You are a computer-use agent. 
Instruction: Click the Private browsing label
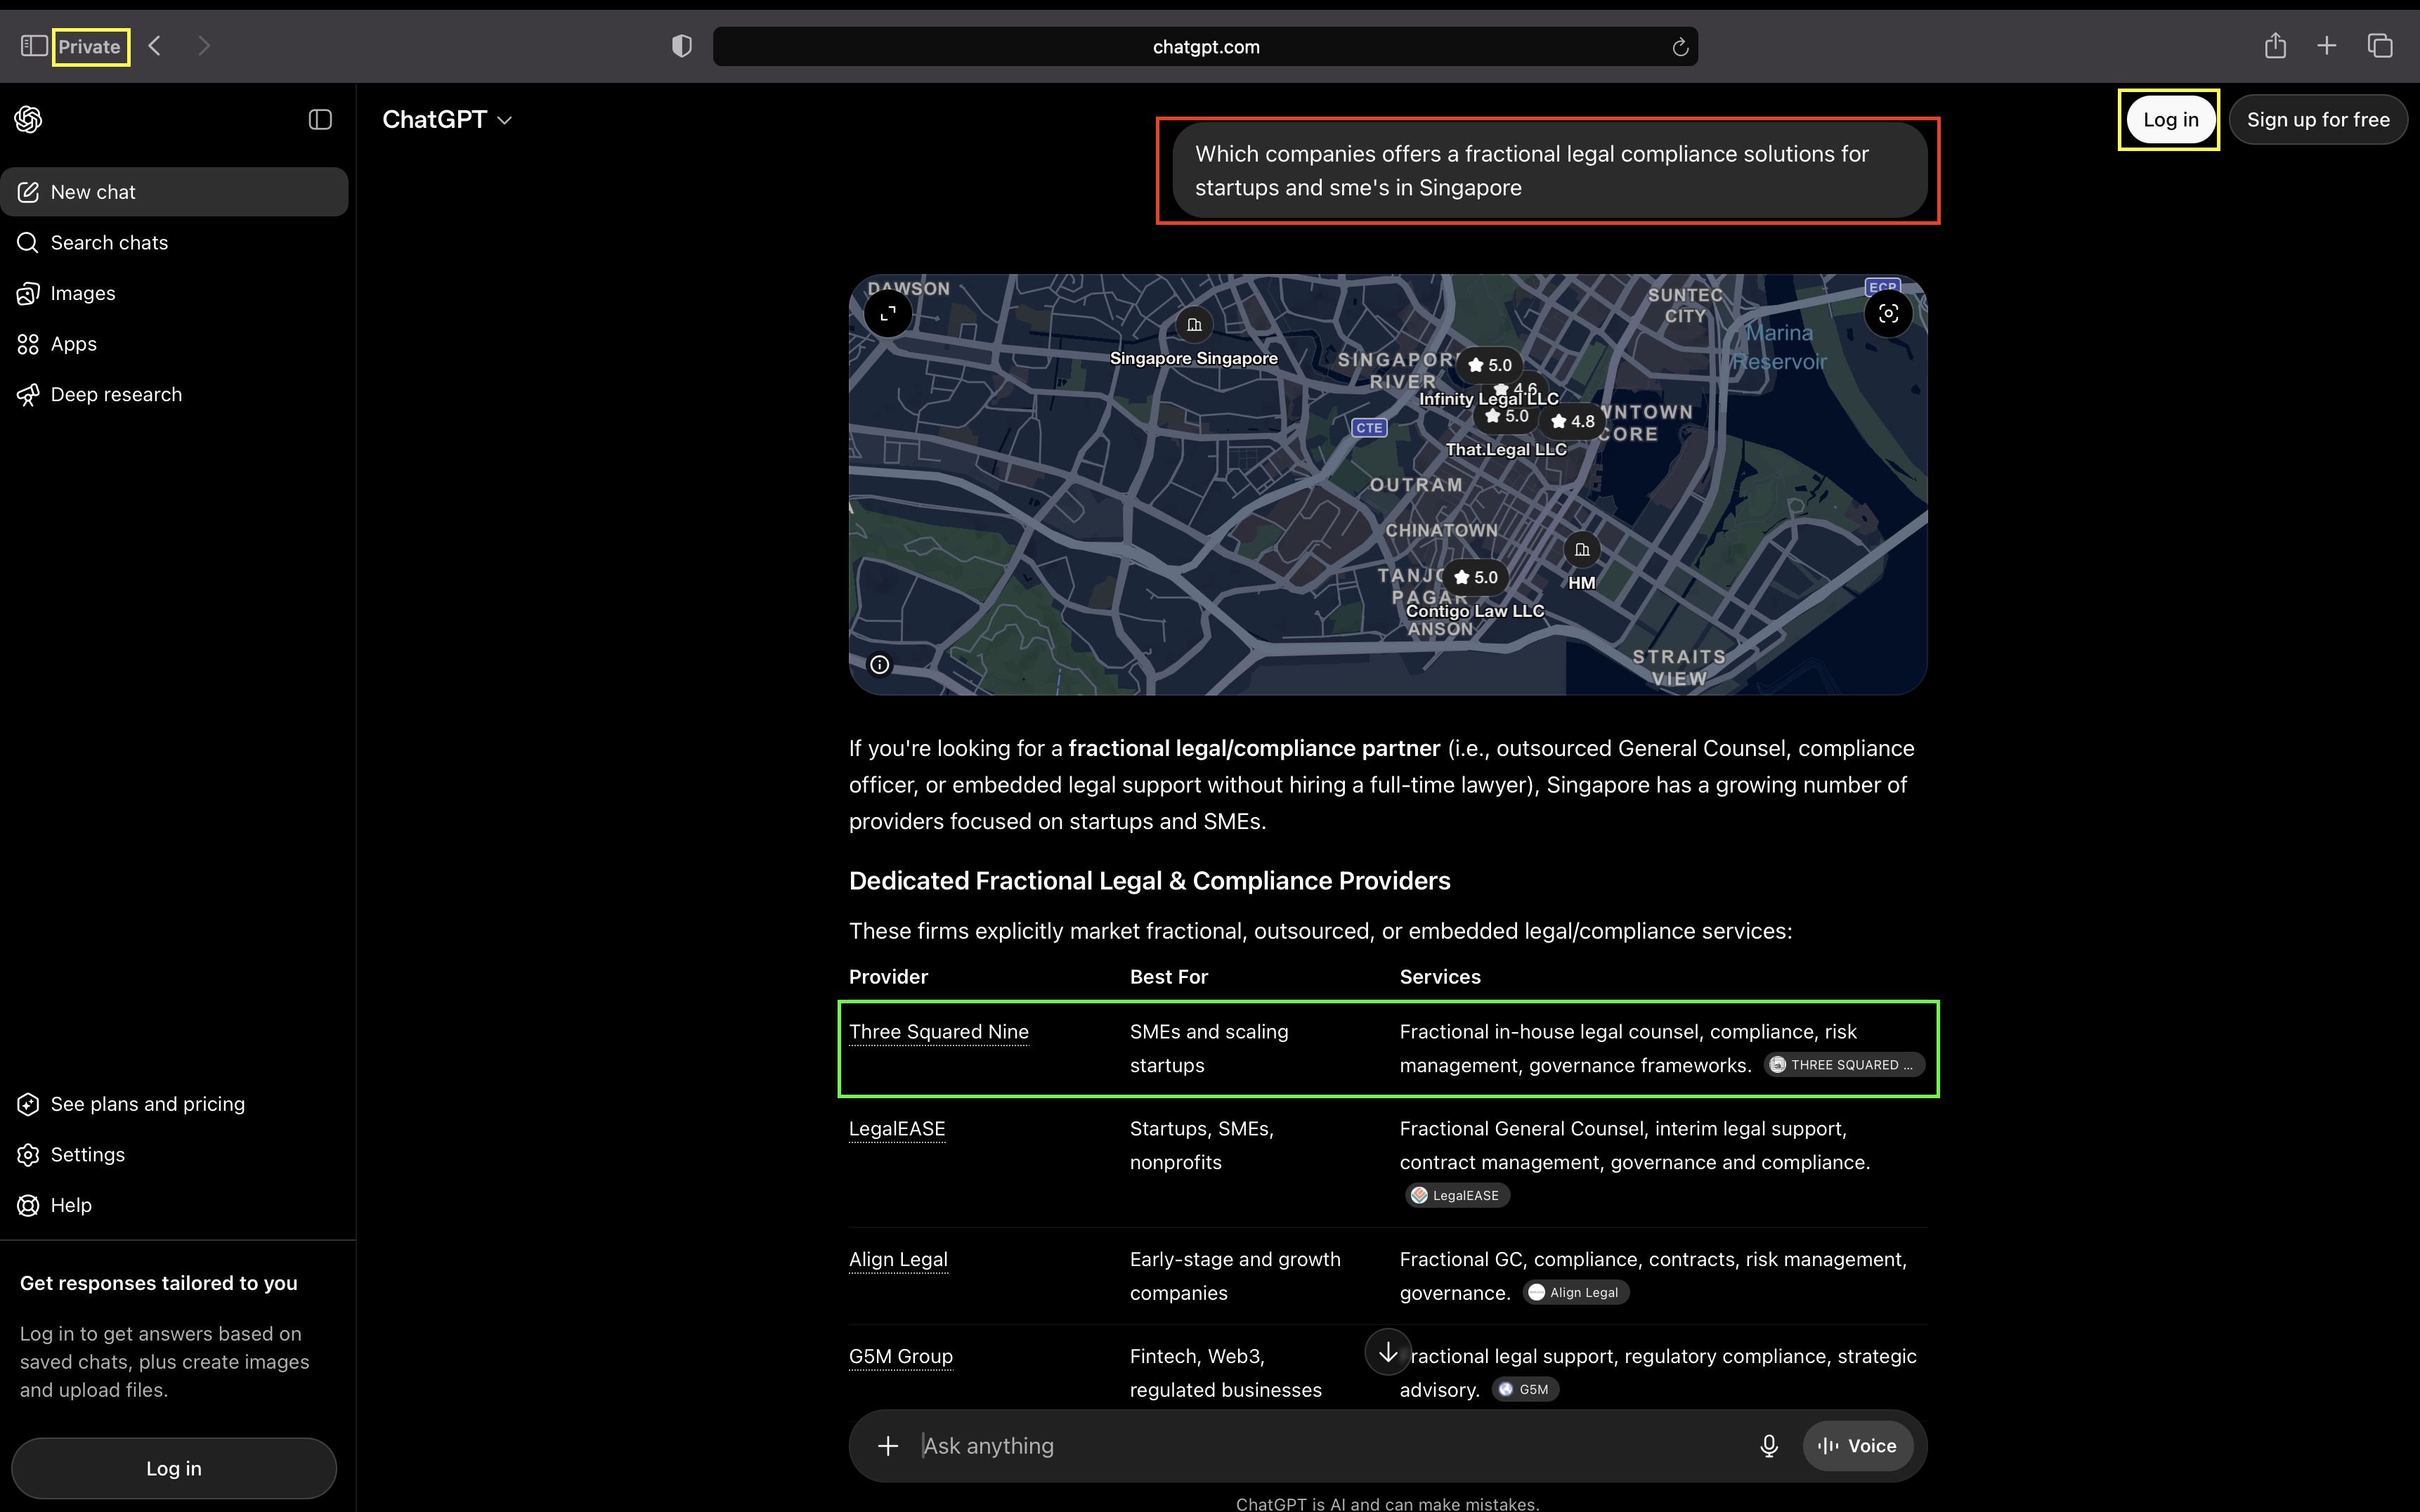click(x=89, y=46)
